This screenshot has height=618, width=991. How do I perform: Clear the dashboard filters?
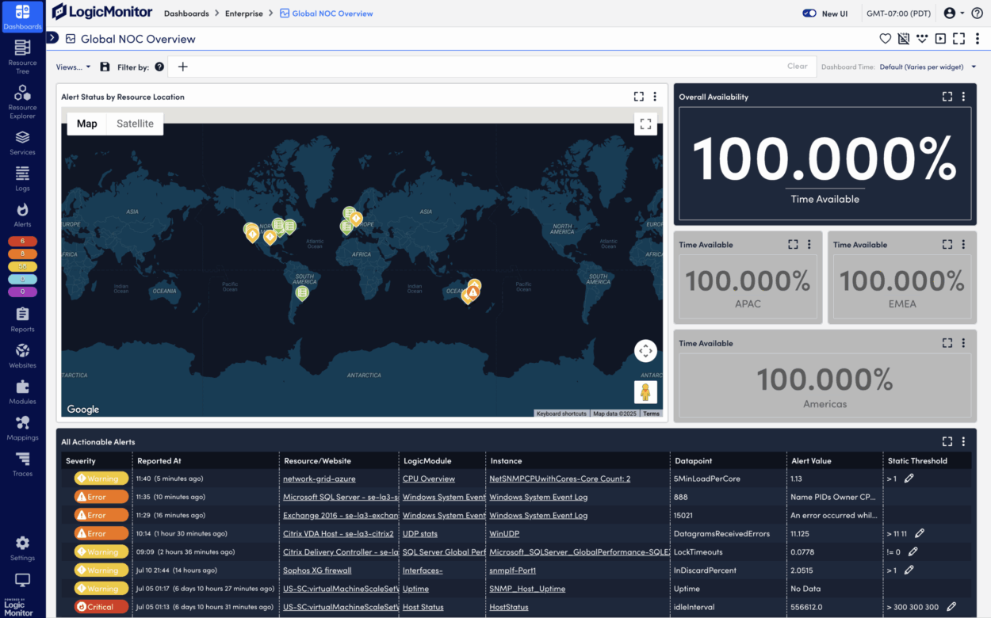tap(798, 67)
